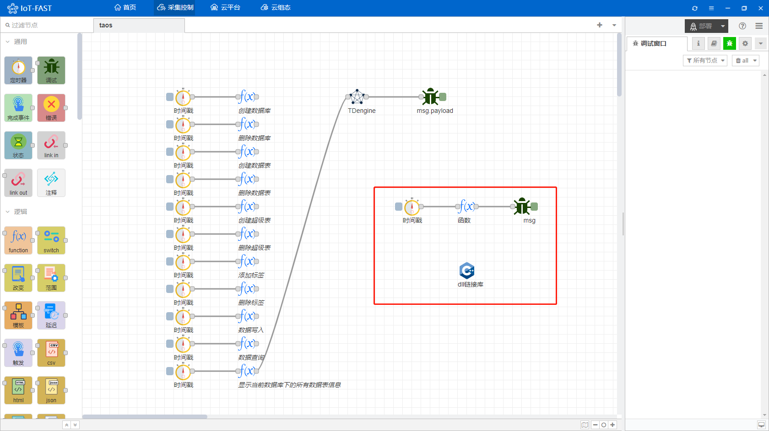Trigger inject button of 创建超级表 timestamp
The image size is (769, 431).
(x=170, y=207)
